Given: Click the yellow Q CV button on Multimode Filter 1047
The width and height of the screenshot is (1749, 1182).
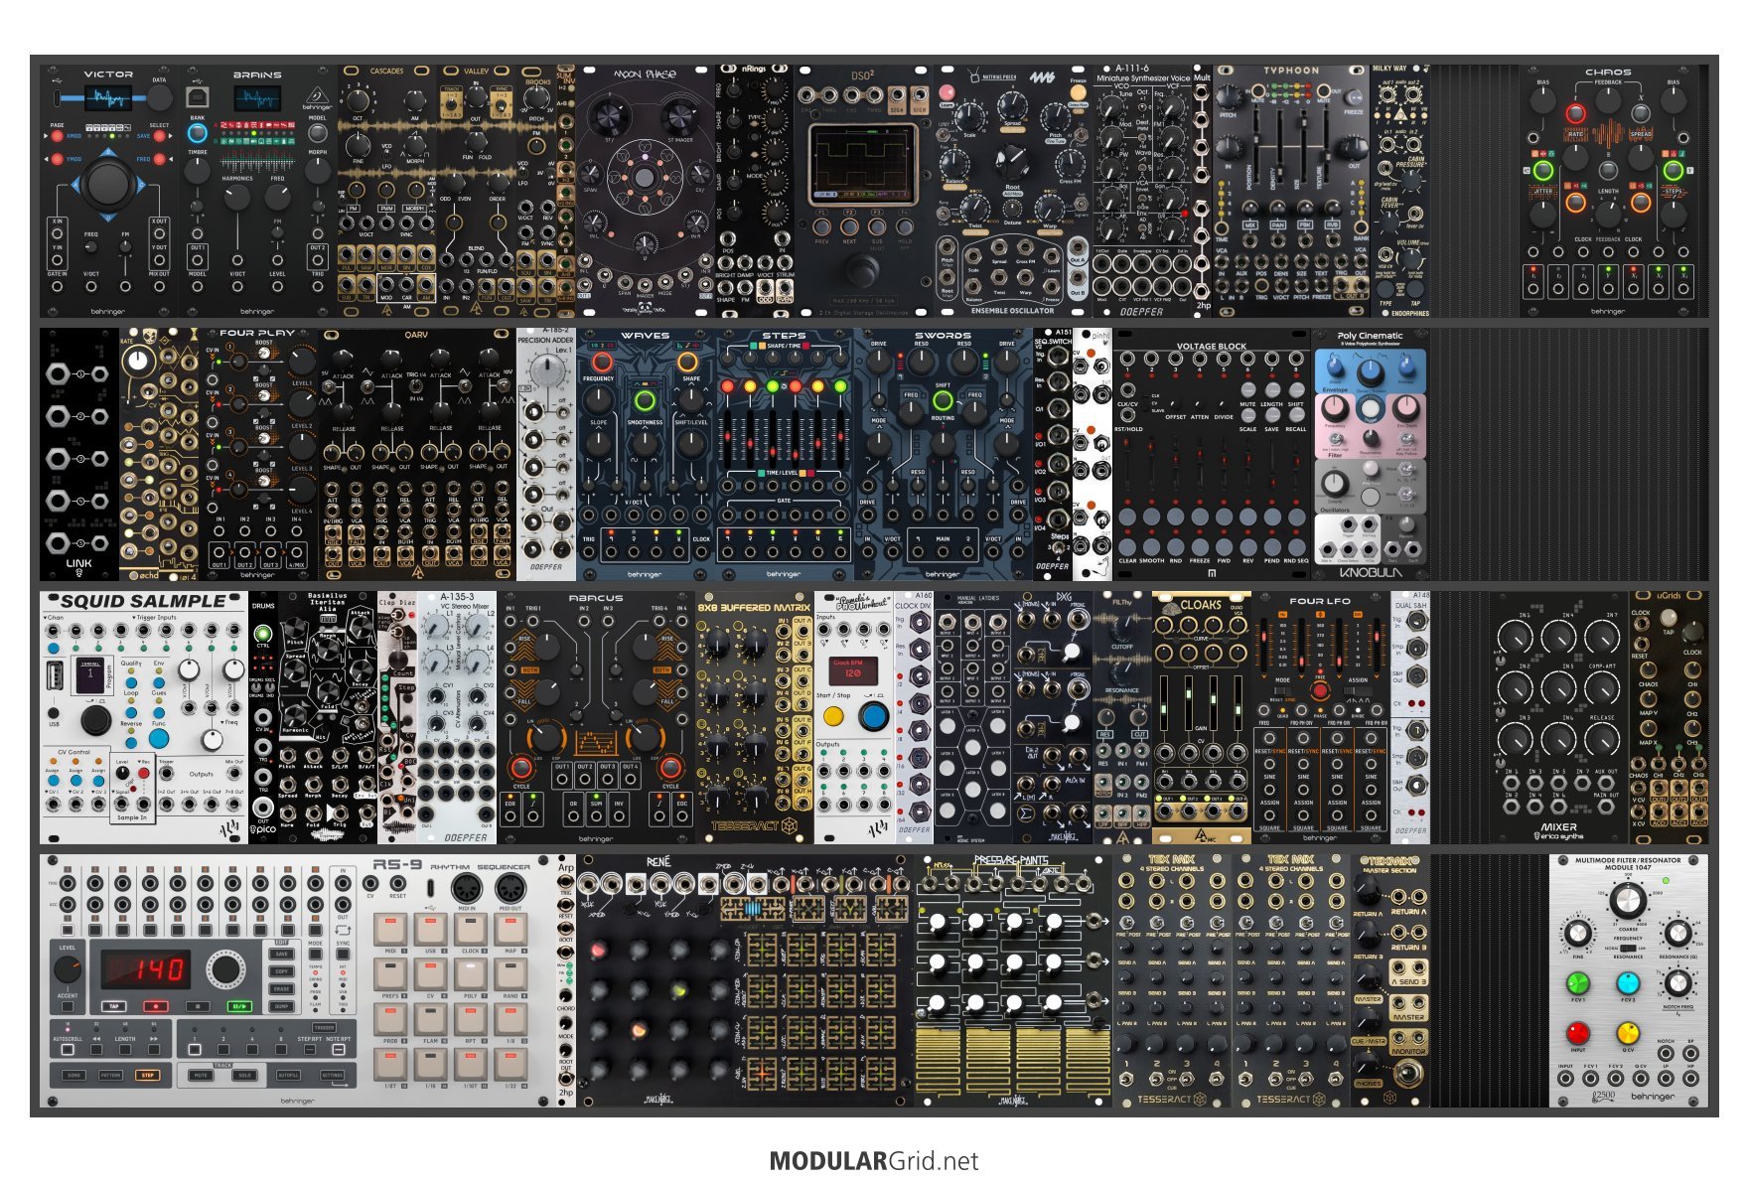Looking at the screenshot, I should coord(1628,1033).
